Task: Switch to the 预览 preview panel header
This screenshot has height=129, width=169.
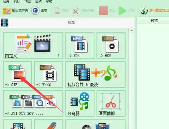Action: [154, 21]
